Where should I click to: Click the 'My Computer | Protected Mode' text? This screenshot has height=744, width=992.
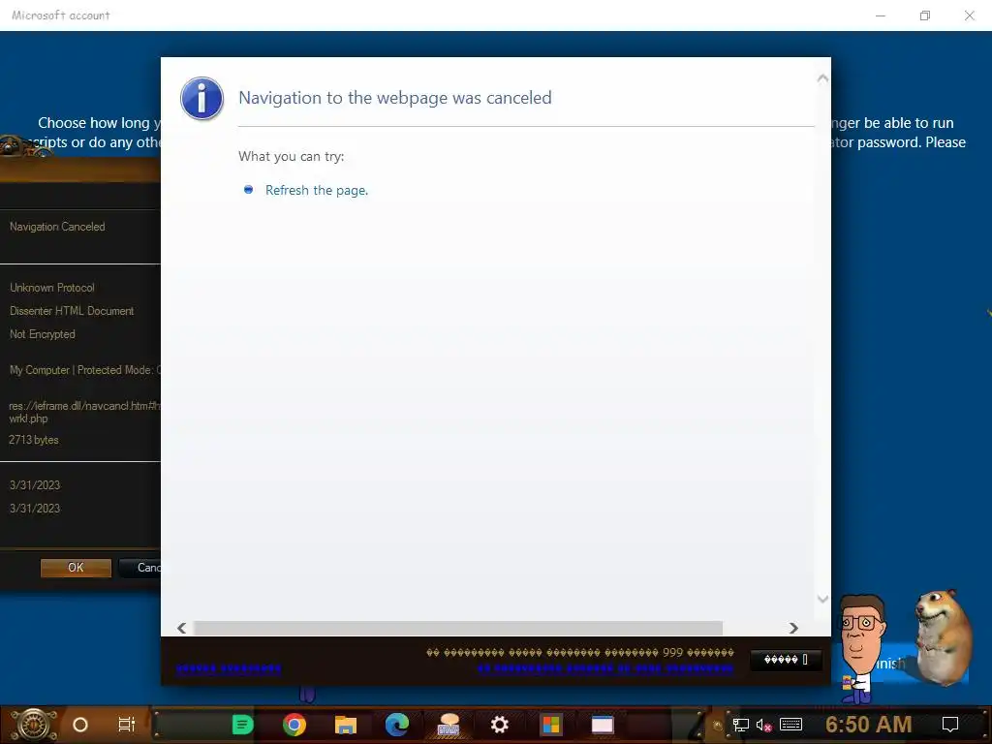[x=85, y=370]
